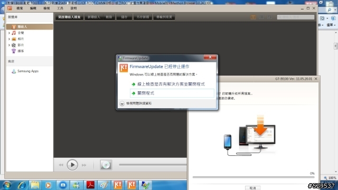Click the Kies logo icon in menu bar
The height and width of the screenshot is (190, 338).
[x=10, y=8]
